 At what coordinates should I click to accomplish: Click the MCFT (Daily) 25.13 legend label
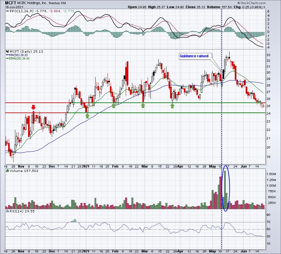click(26, 51)
